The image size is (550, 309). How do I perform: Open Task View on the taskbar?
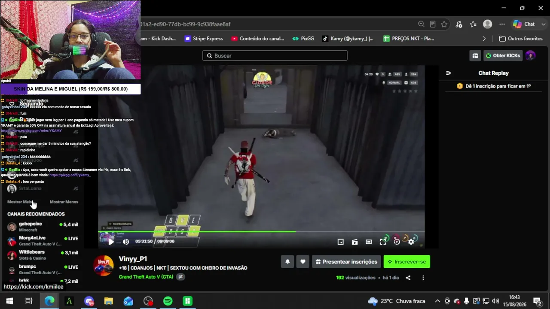click(x=29, y=301)
